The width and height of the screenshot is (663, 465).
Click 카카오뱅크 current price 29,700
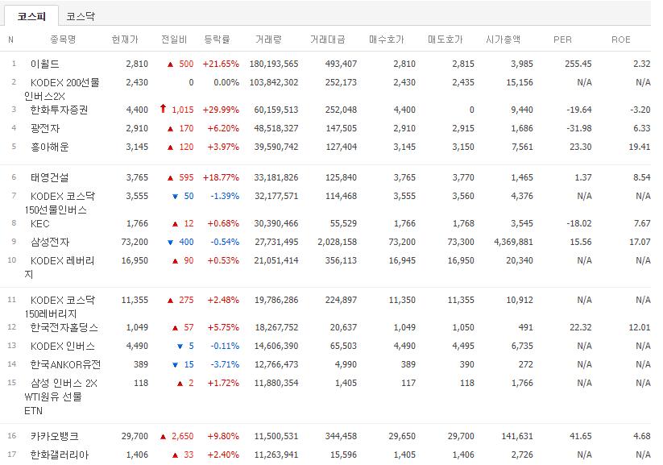[x=135, y=436]
